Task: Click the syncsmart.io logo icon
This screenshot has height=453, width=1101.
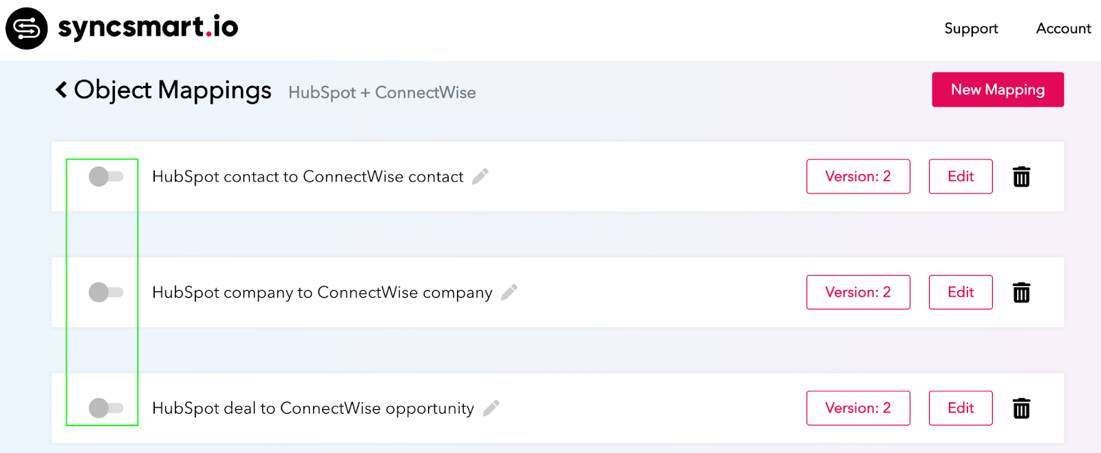Action: 27,29
